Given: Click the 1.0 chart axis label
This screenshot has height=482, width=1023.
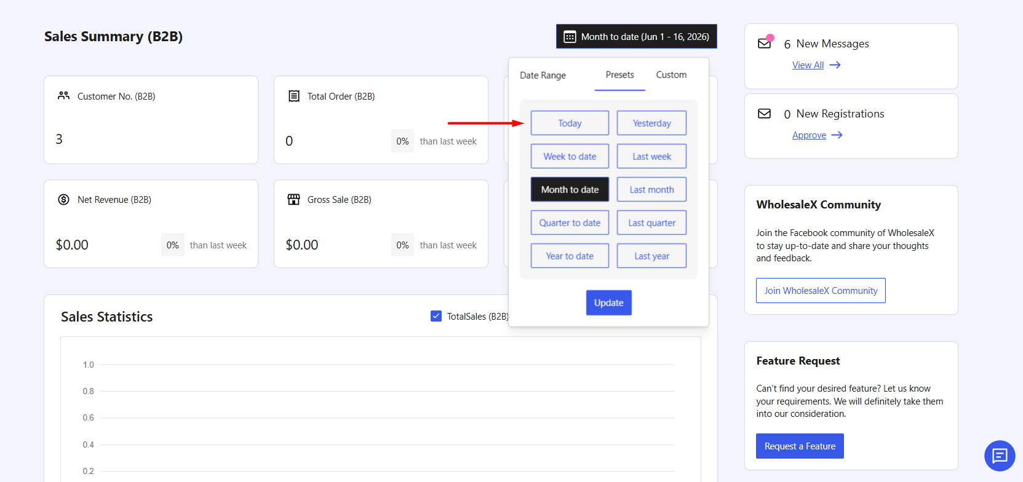Looking at the screenshot, I should click(89, 365).
